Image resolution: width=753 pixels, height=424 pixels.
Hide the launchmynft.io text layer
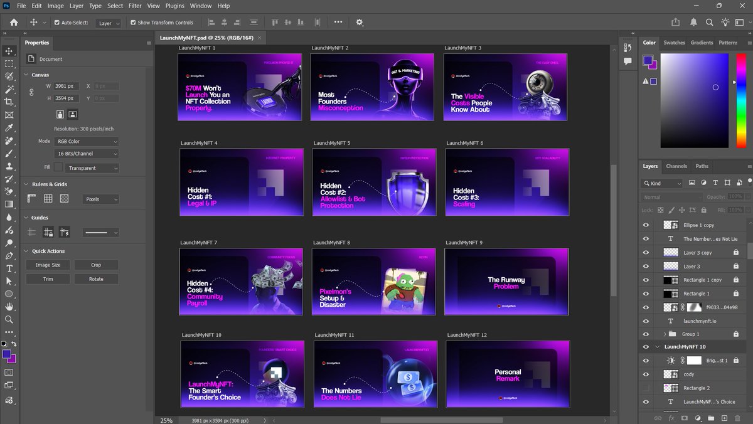point(646,321)
